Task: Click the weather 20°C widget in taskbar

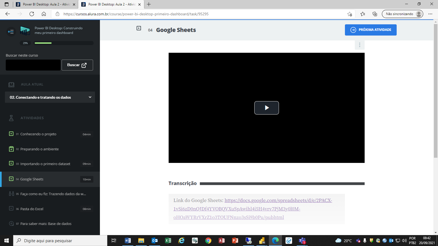Action: click(x=344, y=241)
